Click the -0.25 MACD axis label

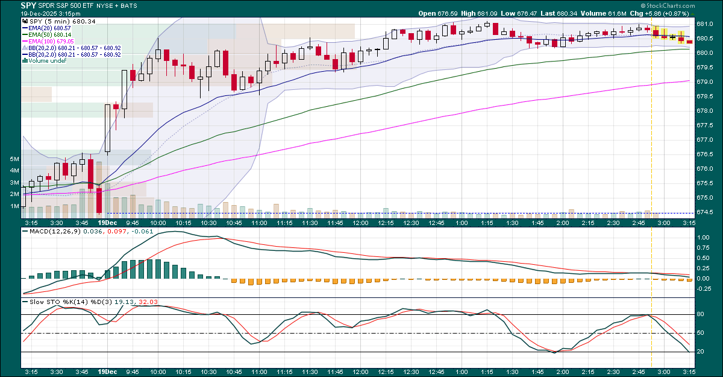tap(704, 288)
